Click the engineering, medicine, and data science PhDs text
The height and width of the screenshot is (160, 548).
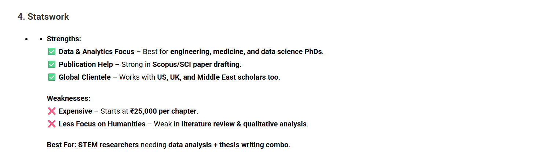[246, 52]
